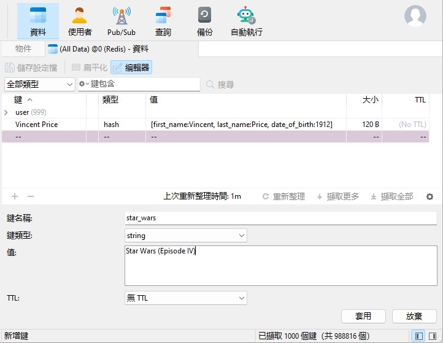Expand the user (999) key group
This screenshot has width=443, height=343.
pos(6,112)
